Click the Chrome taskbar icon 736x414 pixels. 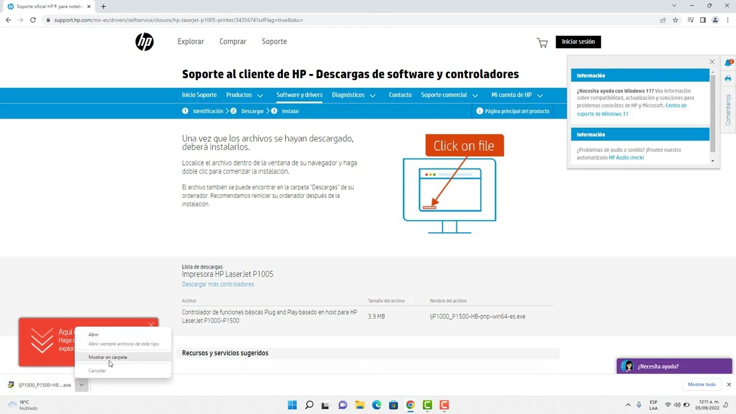pyautogui.click(x=410, y=405)
